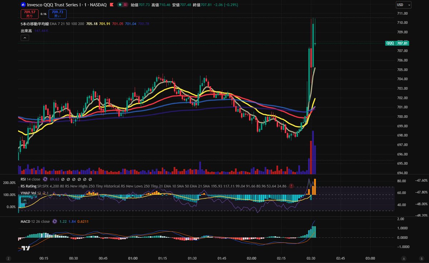Screen dimensions: 429x263
Task: Click the QQQ 707.81 price label
Action: coord(397,43)
